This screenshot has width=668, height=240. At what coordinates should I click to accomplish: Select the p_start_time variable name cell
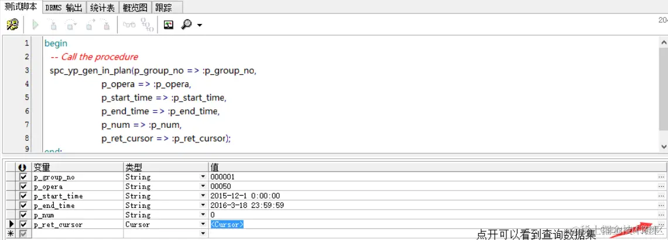tap(77, 196)
